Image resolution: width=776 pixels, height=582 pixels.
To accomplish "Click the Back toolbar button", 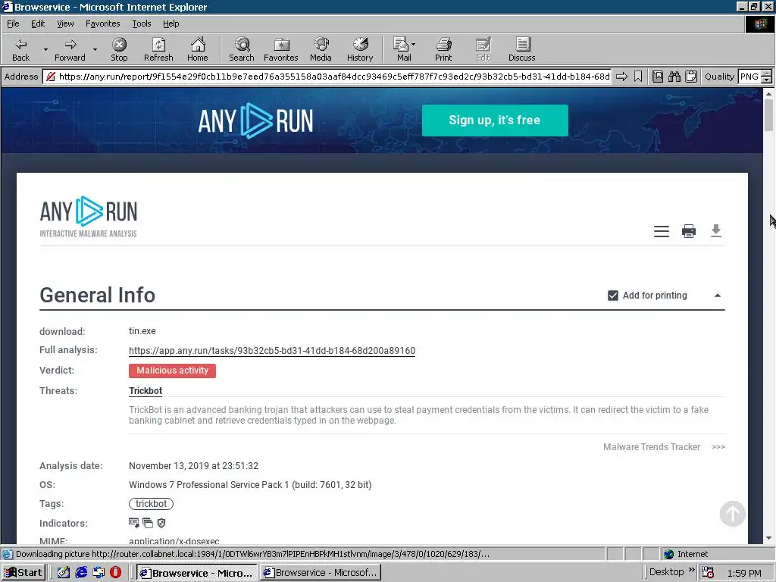I will [20, 49].
